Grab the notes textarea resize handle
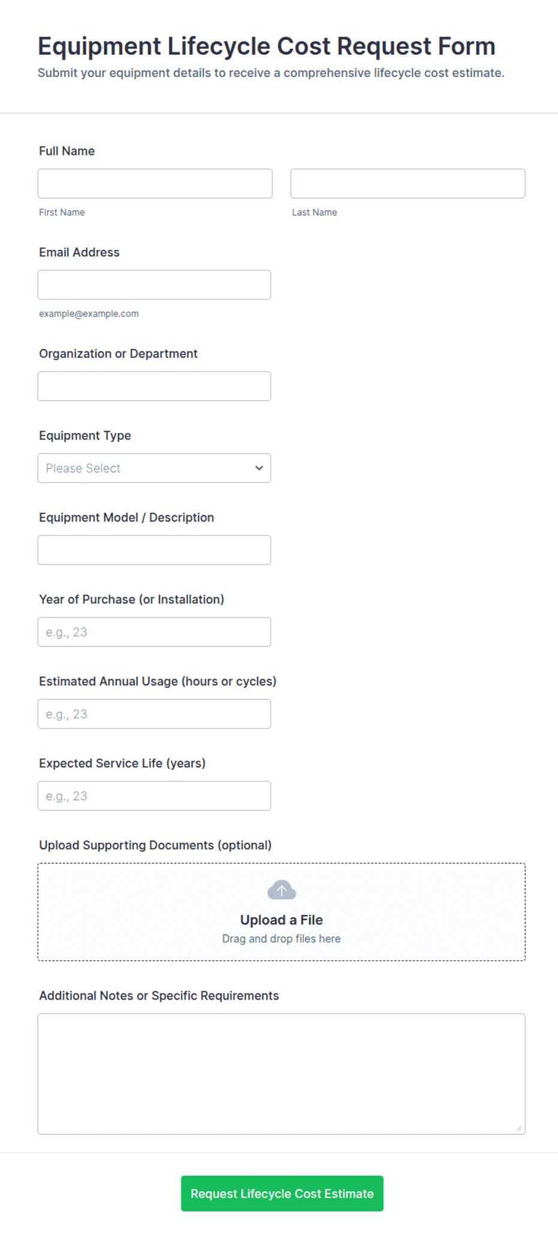Screen dimensions: 558x1241 pyautogui.click(x=519, y=1128)
